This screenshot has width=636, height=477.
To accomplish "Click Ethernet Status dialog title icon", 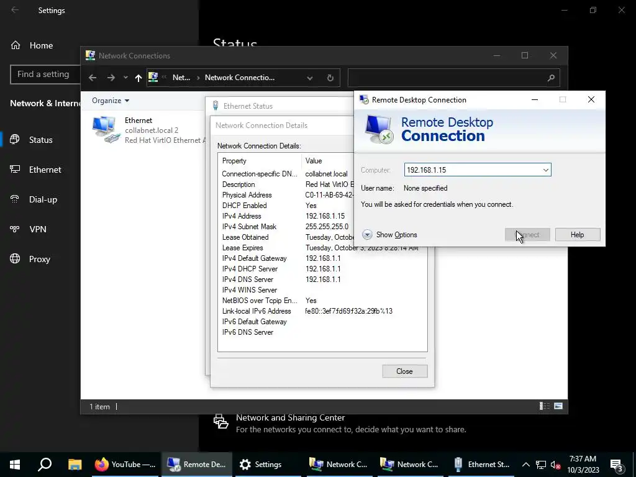I will (x=216, y=106).
